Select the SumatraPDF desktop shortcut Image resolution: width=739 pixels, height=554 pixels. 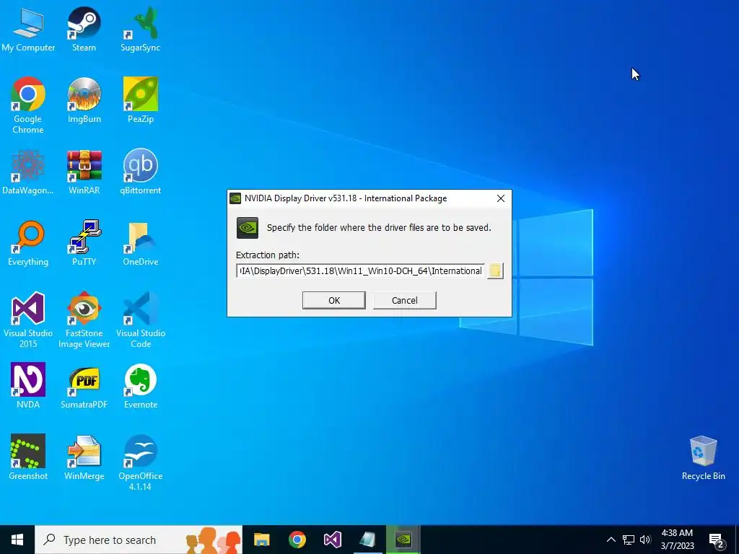(84, 386)
